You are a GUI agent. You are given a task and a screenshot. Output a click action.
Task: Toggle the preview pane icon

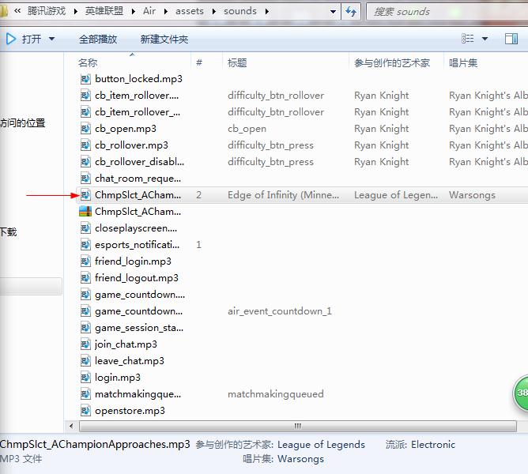click(511, 39)
